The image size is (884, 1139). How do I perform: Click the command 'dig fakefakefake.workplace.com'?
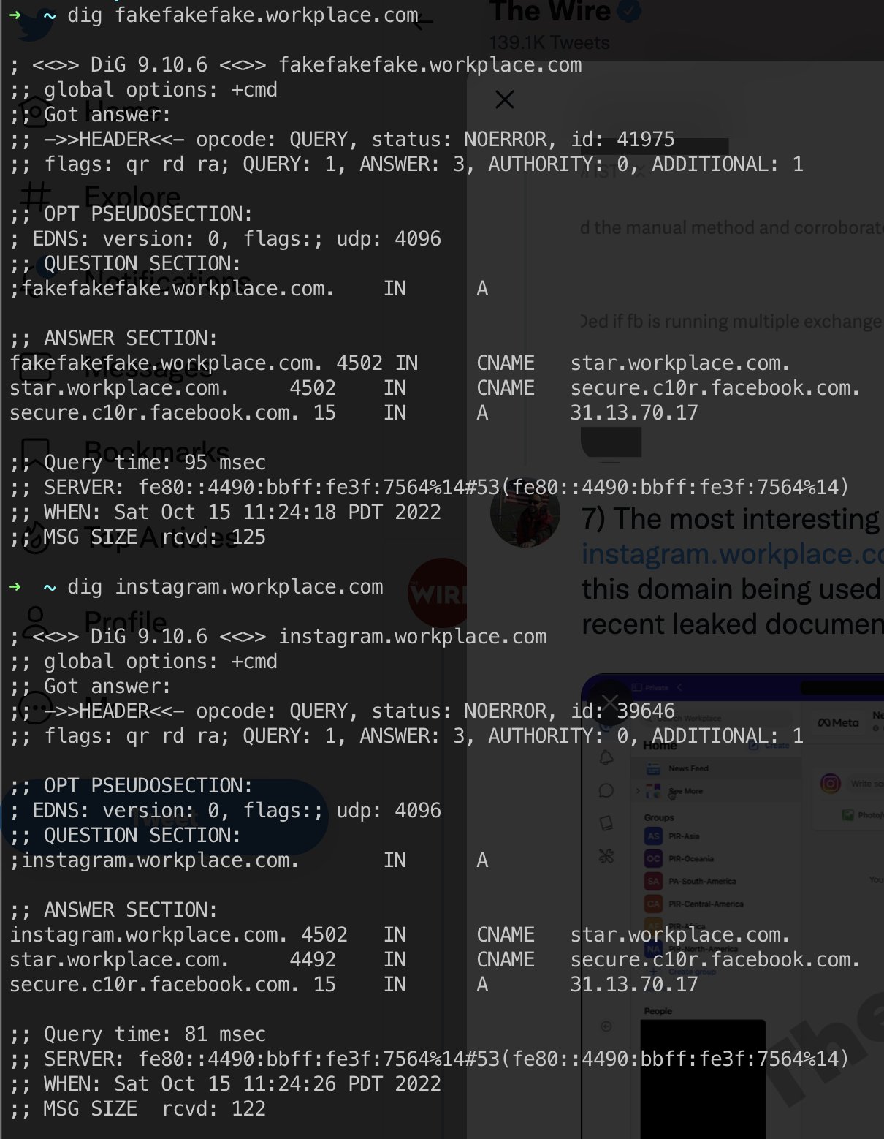point(243,15)
